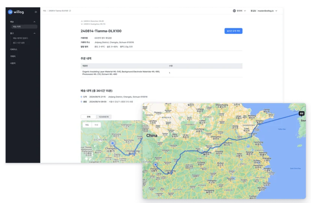Click the arrival time 2024/08/15 21:15
The width and height of the screenshot is (311, 203).
[x=97, y=97]
